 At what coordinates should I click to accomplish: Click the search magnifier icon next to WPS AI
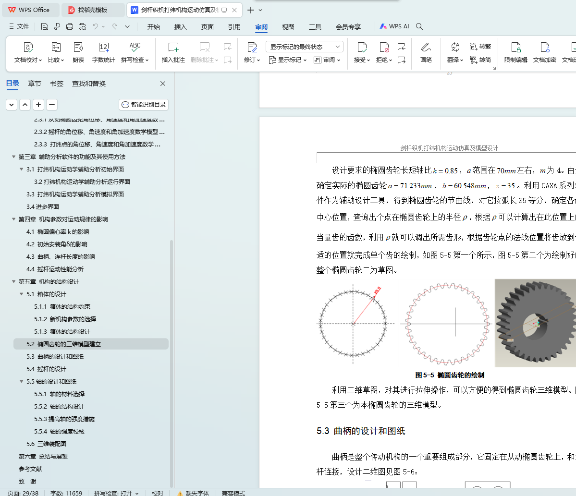coord(419,26)
